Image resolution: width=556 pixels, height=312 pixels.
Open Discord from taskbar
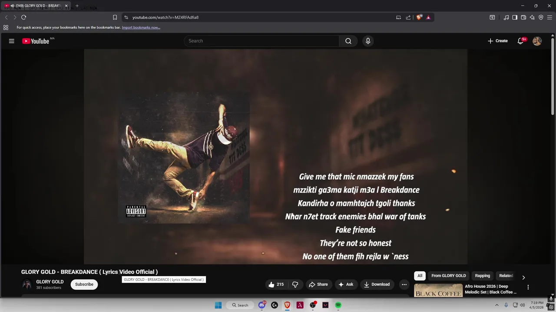[262, 305]
